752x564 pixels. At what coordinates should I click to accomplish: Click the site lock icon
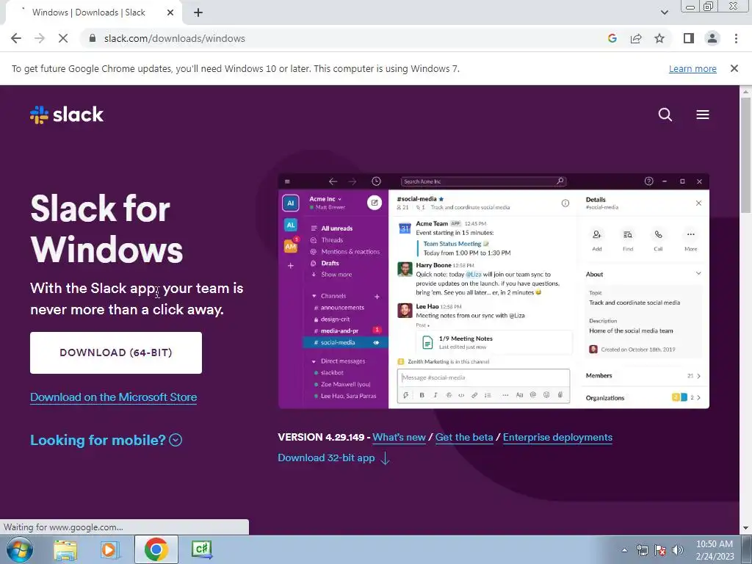point(93,38)
